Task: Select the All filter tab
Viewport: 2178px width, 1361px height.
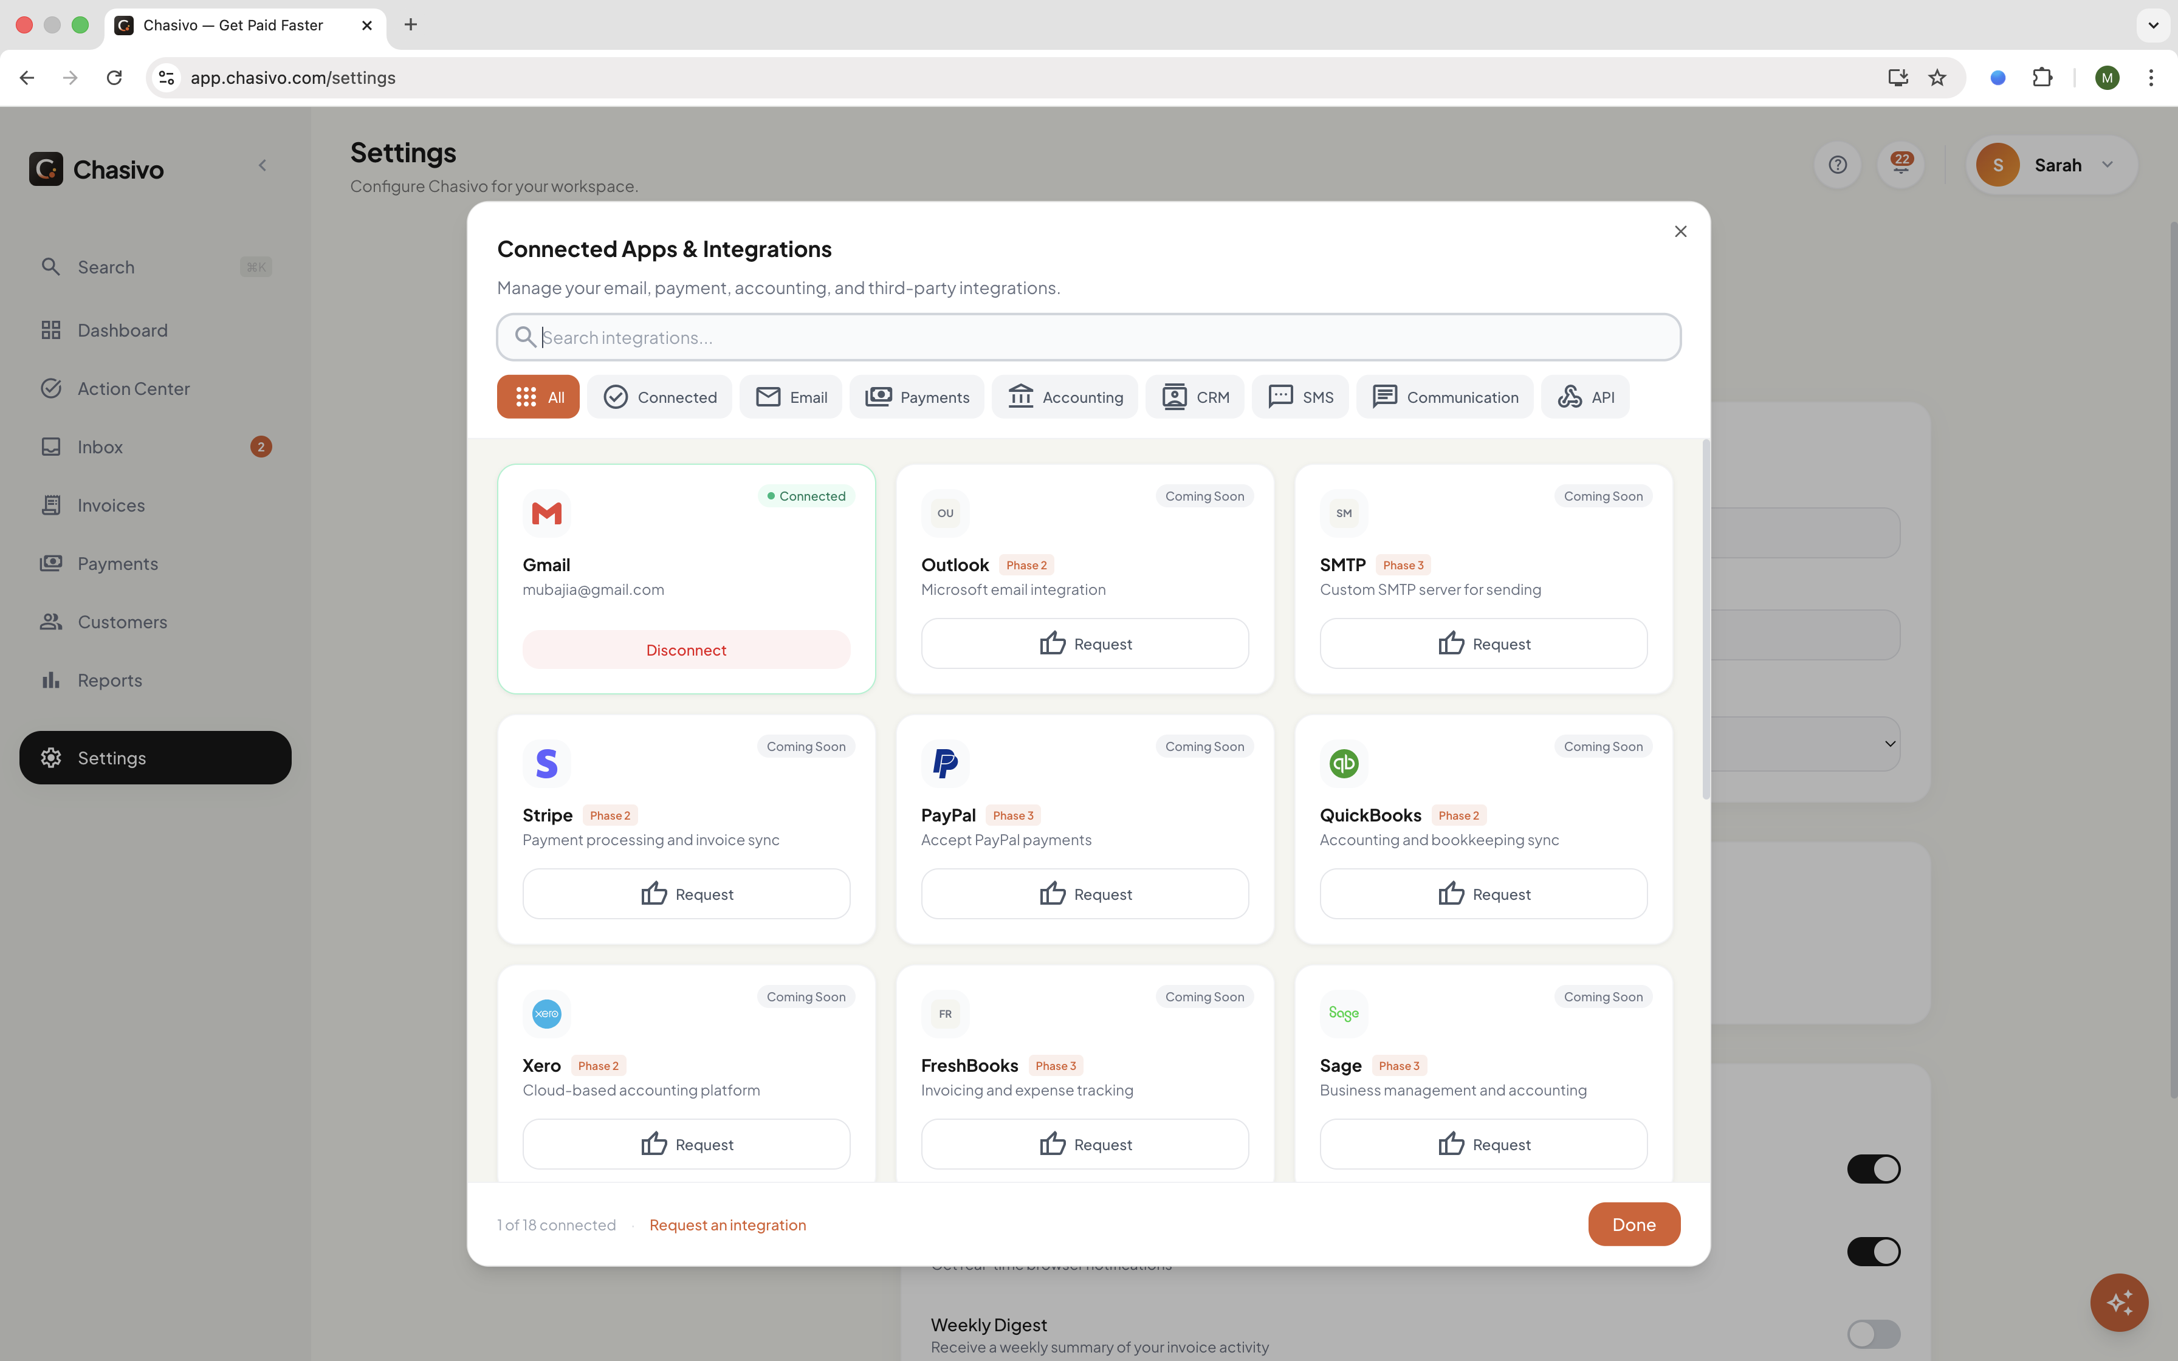Action: 538,397
